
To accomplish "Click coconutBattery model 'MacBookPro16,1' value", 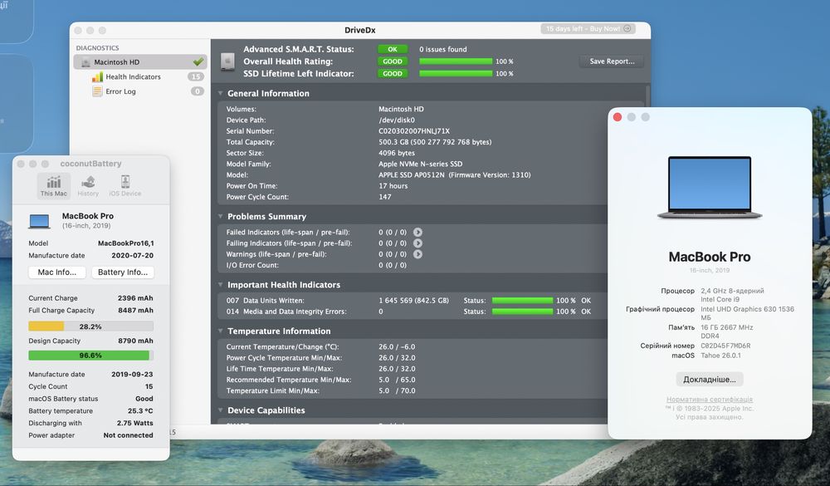I will click(126, 243).
